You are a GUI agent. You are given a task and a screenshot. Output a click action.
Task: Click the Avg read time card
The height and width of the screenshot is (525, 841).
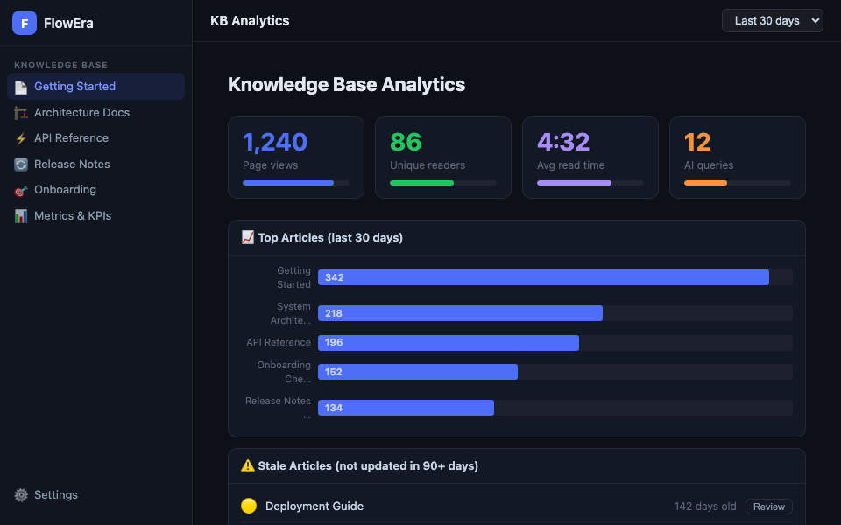[590, 157]
